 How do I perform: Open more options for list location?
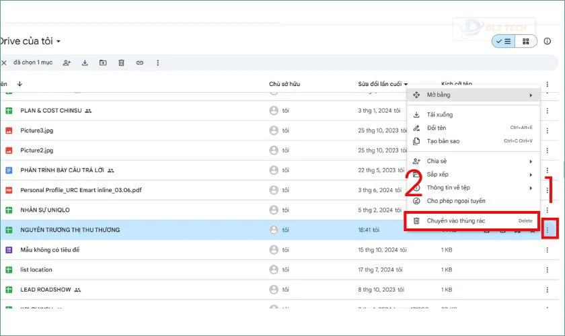point(547,269)
